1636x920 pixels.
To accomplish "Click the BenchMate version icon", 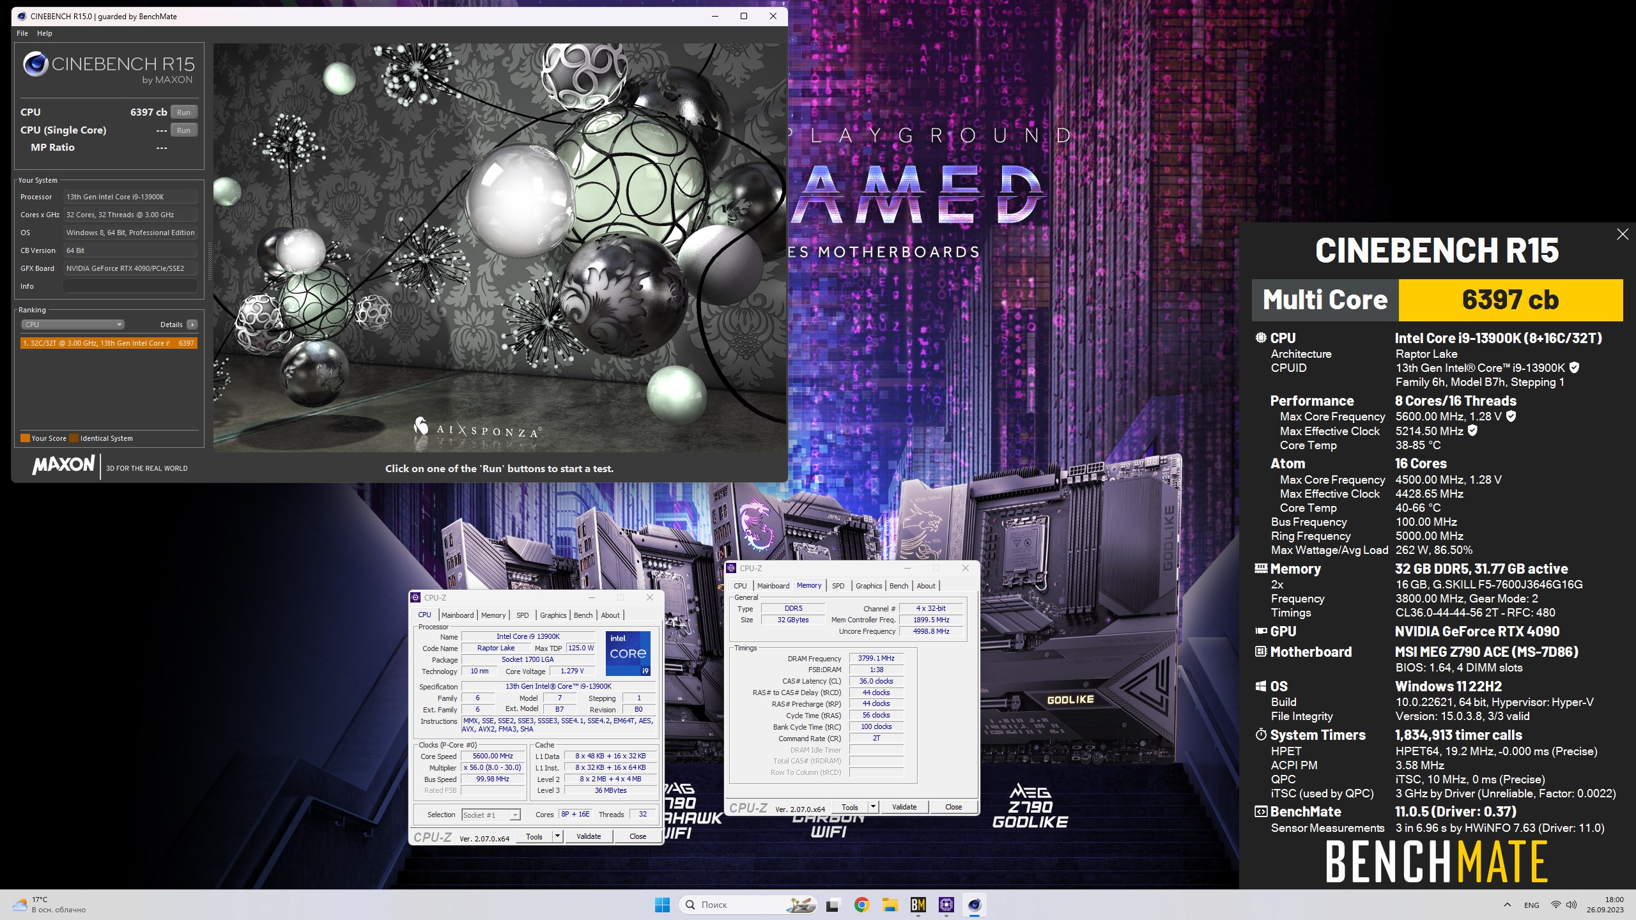I will click(1261, 811).
